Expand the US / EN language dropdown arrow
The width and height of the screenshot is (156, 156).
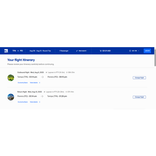[139, 51]
